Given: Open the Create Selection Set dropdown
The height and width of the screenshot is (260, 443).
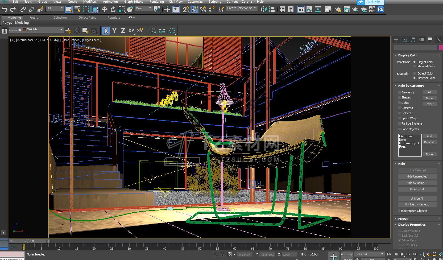Looking at the screenshot, I should pyautogui.click(x=255, y=8).
